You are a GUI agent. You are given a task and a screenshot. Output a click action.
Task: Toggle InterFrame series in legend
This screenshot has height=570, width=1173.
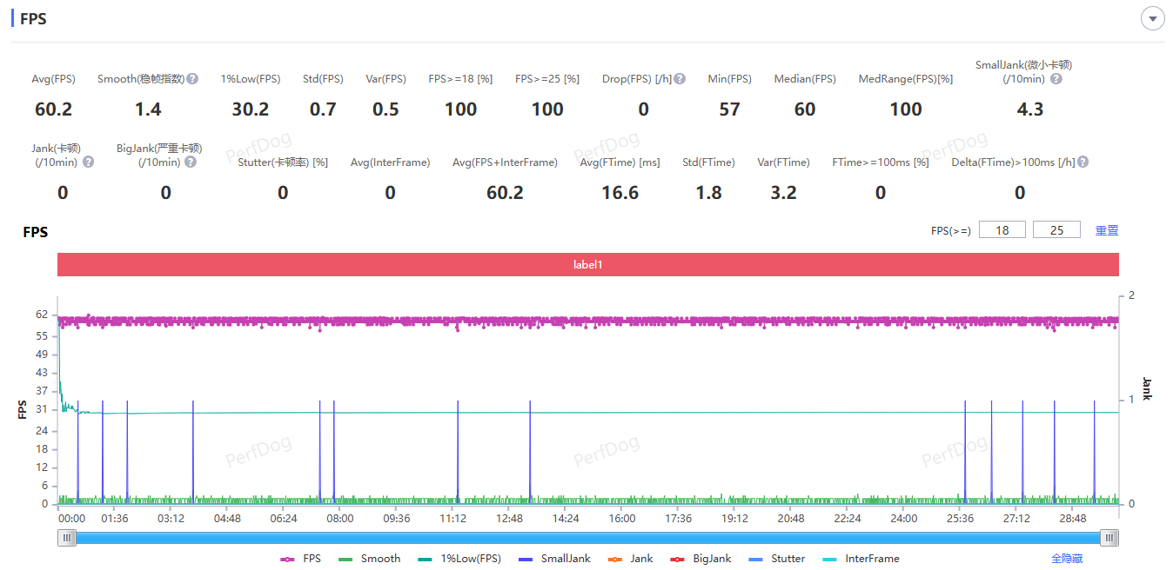[x=861, y=559]
